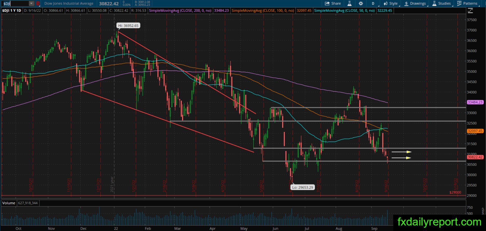Click the Volume label in the lower panel
The width and height of the screenshot is (486, 231).
pyautogui.click(x=9, y=203)
